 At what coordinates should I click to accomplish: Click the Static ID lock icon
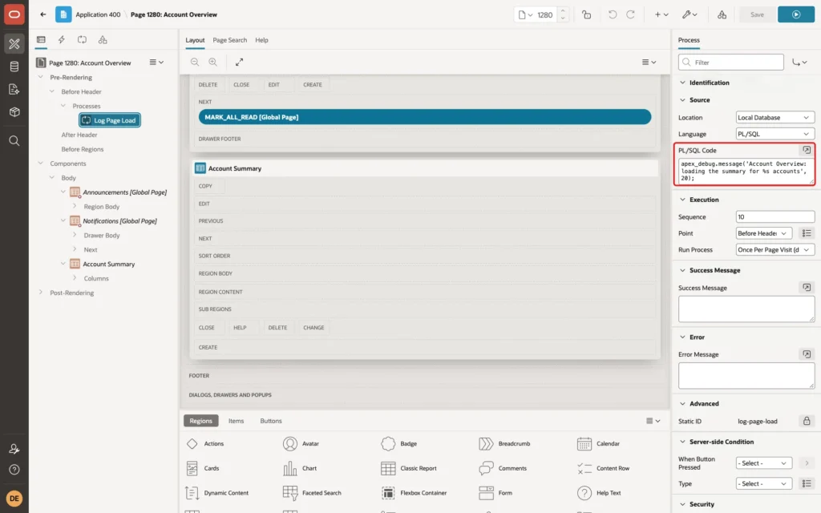pyautogui.click(x=807, y=421)
